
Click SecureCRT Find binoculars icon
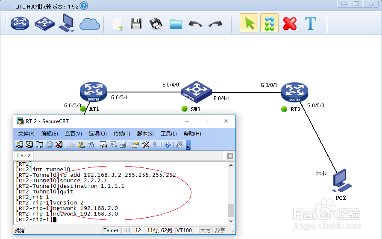[x=91, y=145]
